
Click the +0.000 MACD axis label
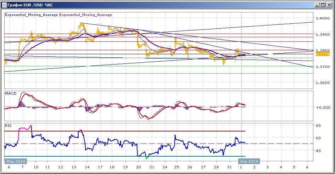click(323, 107)
